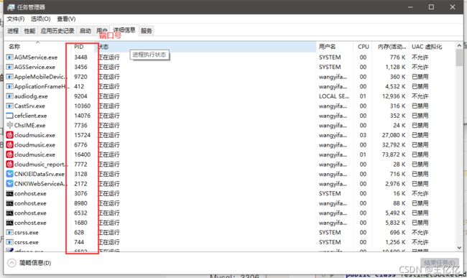Sort by the 内存(活动) column header
This screenshot has width=467, height=278.
tap(392, 47)
